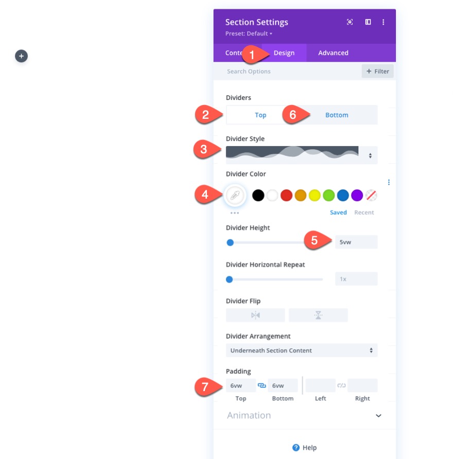Toggle the top-bottom padding link icon
453x459 pixels.
262,385
